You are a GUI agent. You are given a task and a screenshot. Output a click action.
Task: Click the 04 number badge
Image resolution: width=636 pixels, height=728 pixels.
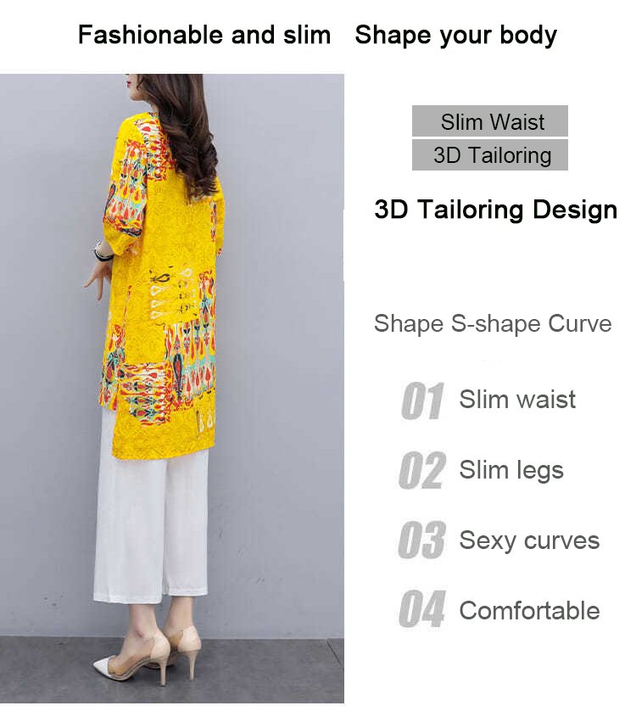tap(422, 608)
